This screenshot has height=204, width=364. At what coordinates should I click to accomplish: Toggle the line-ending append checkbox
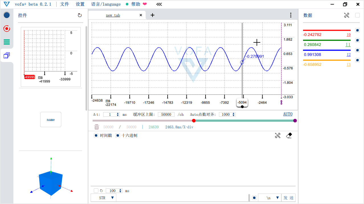(x=254, y=198)
